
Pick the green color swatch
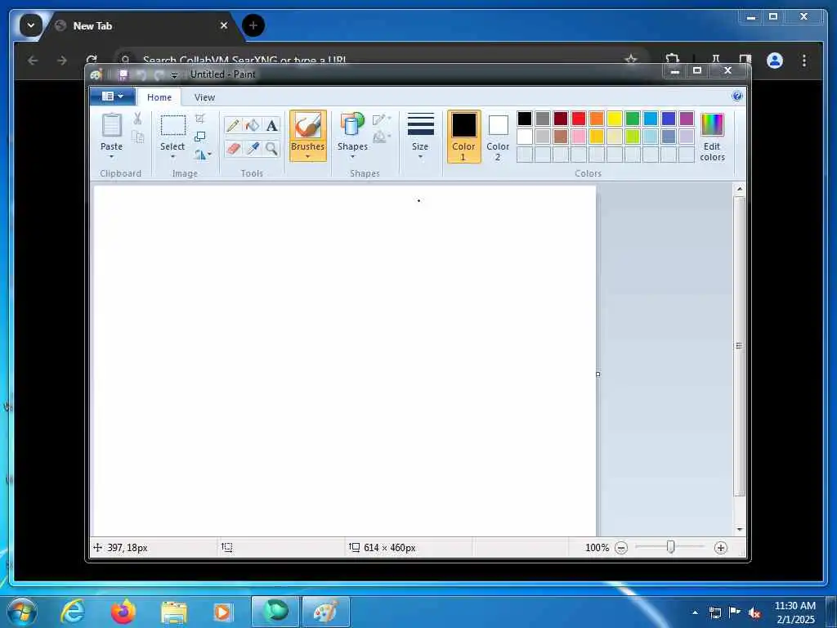pyautogui.click(x=633, y=118)
